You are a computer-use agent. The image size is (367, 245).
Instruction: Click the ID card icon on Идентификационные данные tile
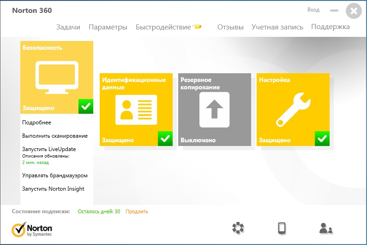click(136, 110)
